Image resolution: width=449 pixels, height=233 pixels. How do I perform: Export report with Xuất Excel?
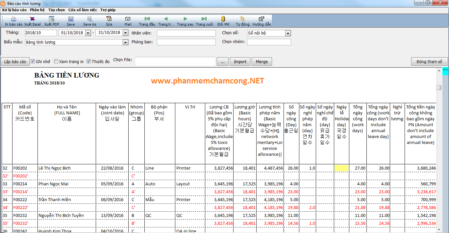pos(32,19)
